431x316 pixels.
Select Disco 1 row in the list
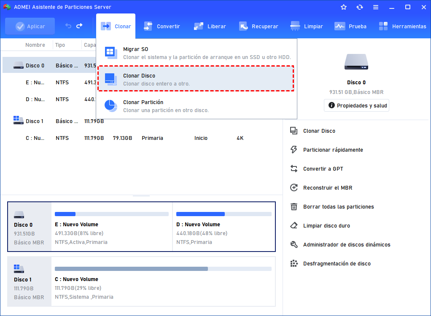click(x=142, y=121)
